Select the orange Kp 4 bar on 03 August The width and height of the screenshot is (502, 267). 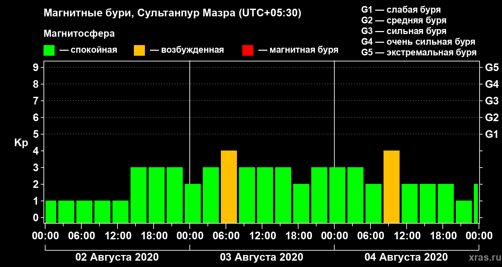point(229,187)
